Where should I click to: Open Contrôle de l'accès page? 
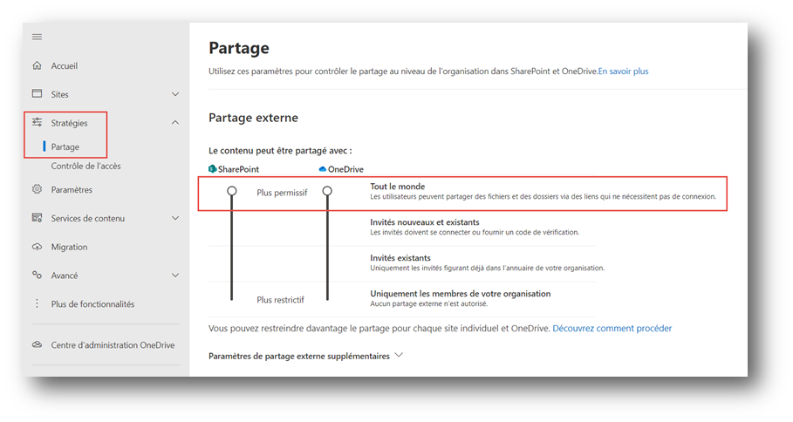tap(86, 166)
